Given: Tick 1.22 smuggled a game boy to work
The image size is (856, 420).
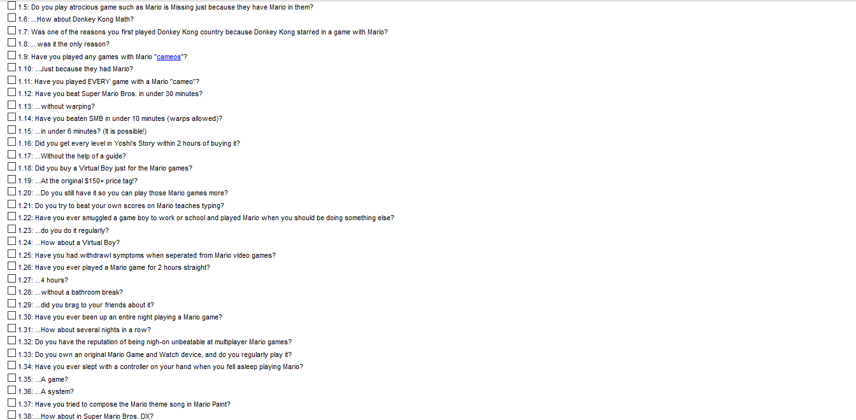Looking at the screenshot, I should coord(12,217).
